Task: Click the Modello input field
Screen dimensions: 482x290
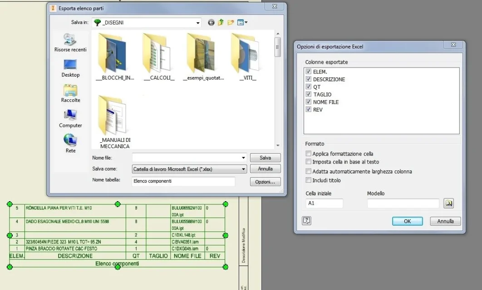Action: tap(403, 203)
